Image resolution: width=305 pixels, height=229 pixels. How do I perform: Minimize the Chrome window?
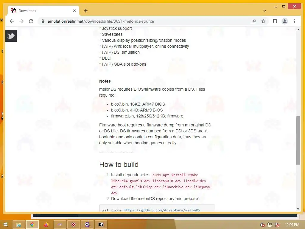click(276, 7)
